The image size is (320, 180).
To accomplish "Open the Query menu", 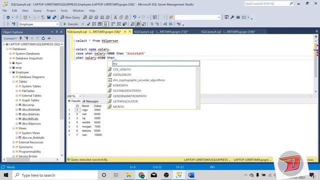I will (x=37, y=10).
